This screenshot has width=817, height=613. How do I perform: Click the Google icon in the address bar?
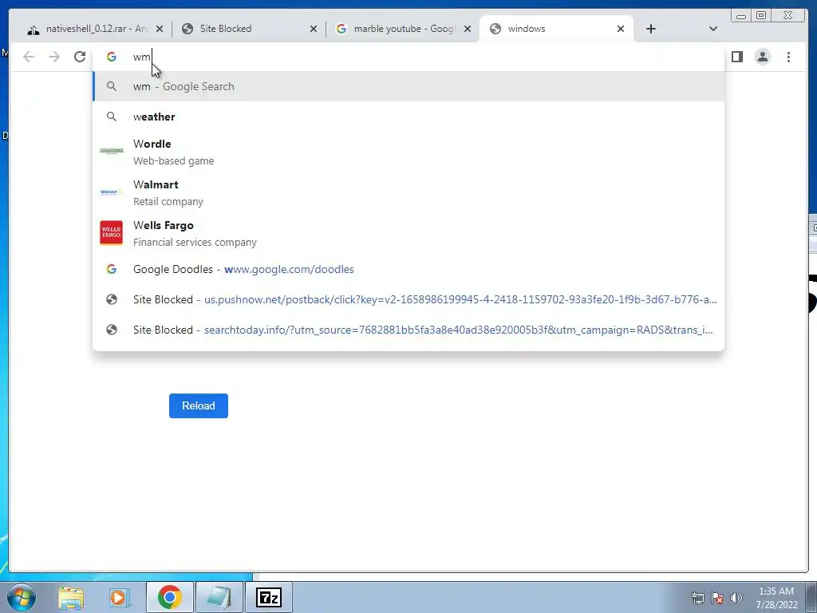click(x=112, y=57)
